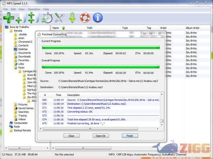Click the Current Progress bar
This screenshot has height=159, width=213.
[101, 47]
